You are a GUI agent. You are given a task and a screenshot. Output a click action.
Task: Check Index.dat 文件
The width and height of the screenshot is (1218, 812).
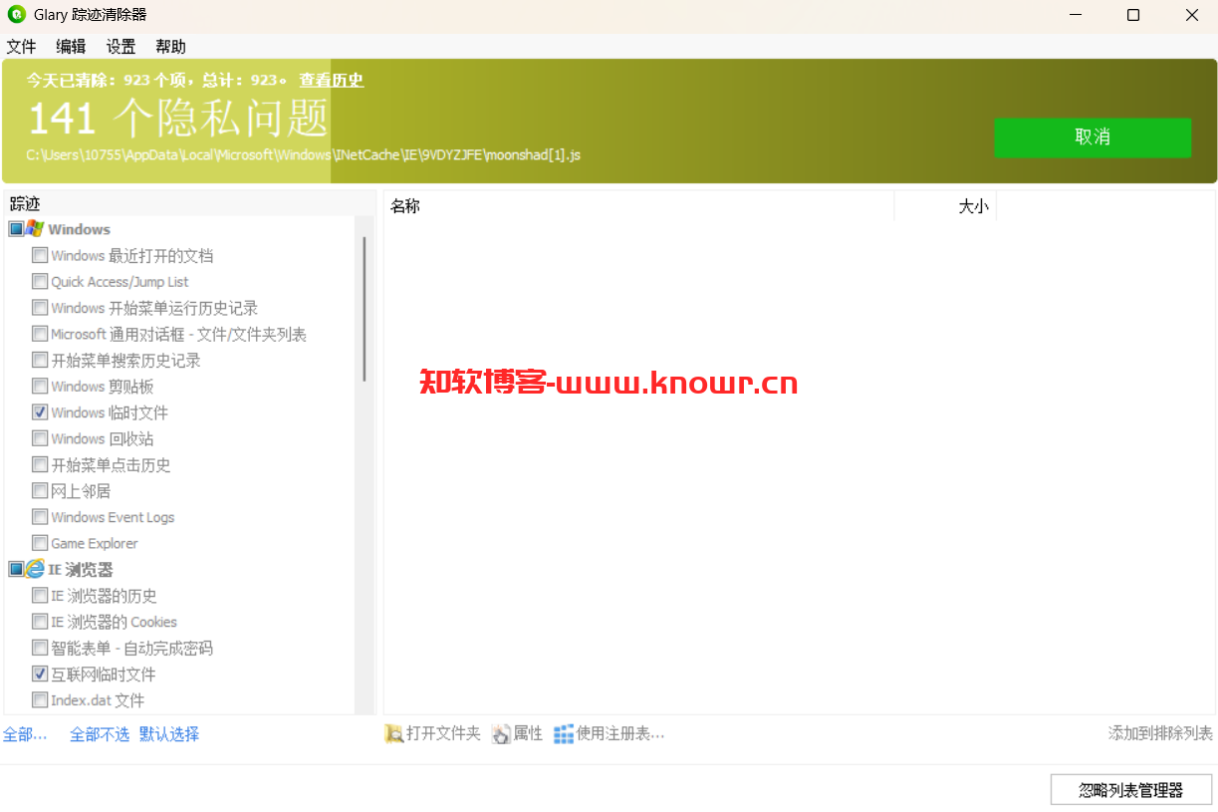40,699
